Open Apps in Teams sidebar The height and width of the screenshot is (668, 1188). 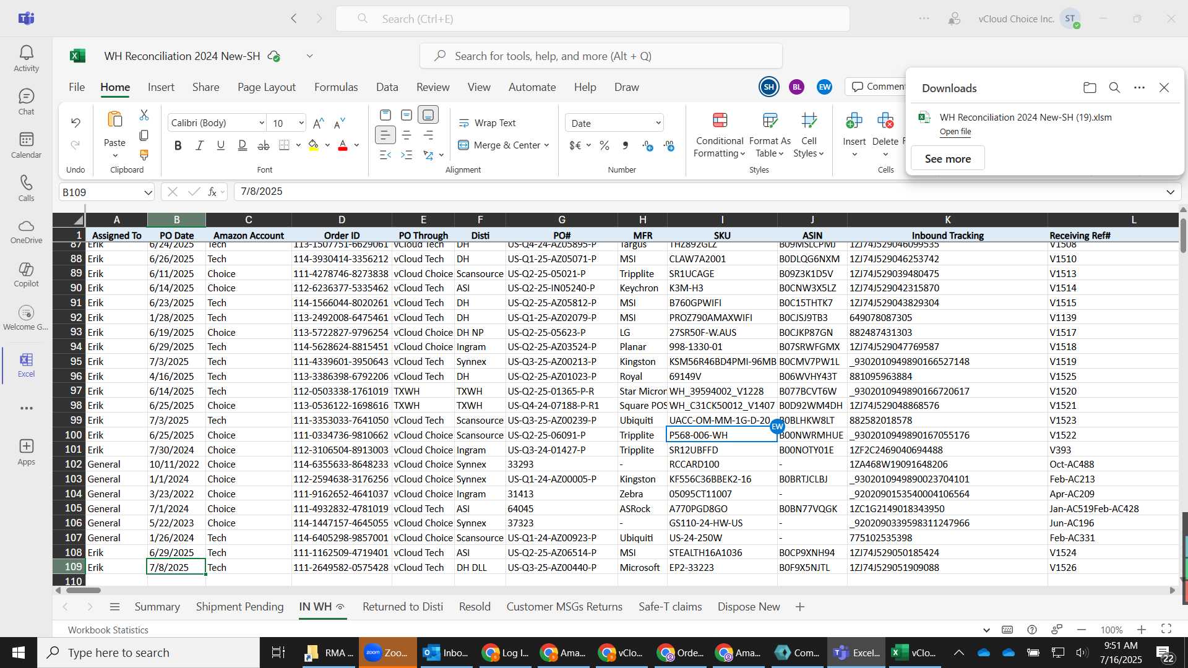point(26,453)
